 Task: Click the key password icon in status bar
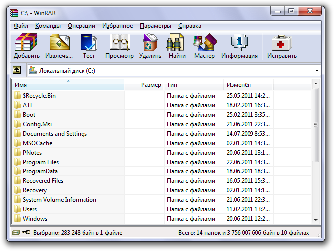coord(26,232)
